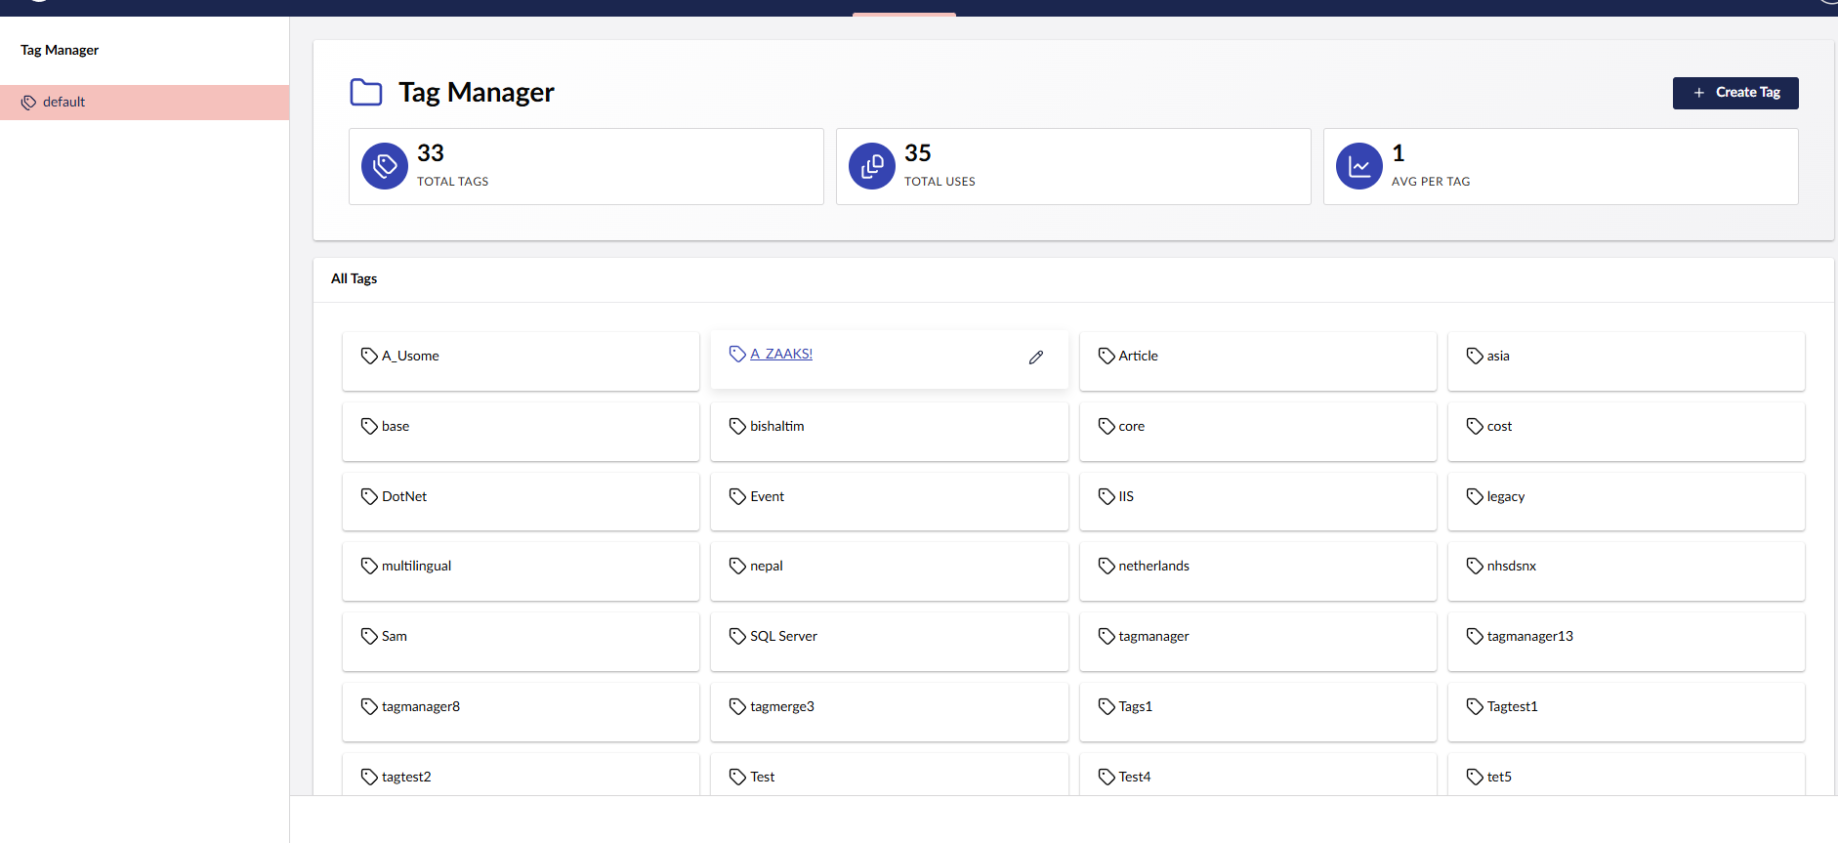Open the tagmanager tag card
Viewport: 1838px width, 843px height.
pos(1258,641)
